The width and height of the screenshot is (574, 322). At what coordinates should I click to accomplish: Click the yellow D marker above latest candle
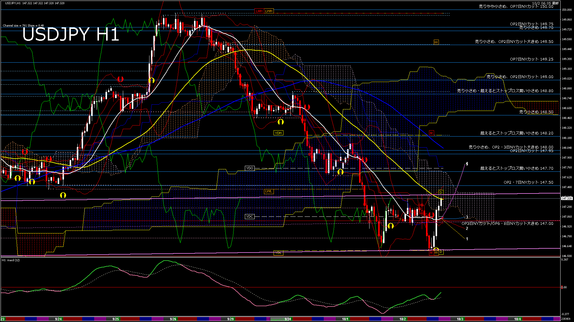coord(441,193)
